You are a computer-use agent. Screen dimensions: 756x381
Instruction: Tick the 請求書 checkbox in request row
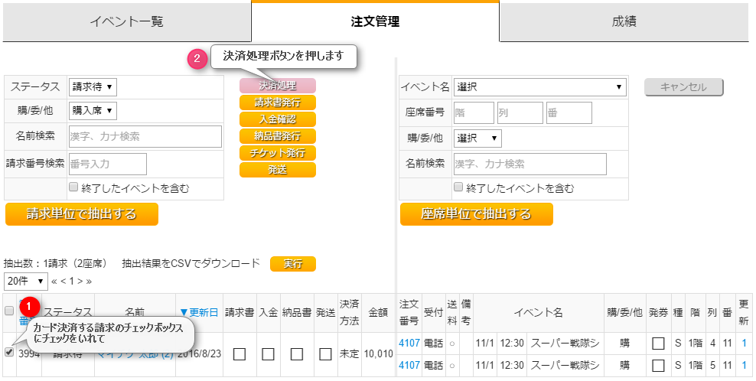coord(240,353)
